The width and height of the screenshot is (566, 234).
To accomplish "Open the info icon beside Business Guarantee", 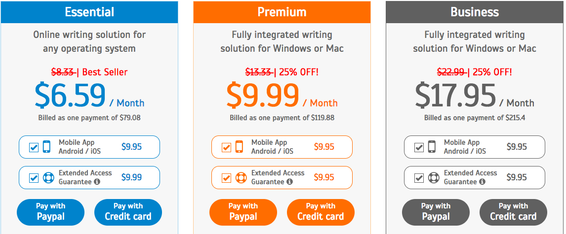I will pyautogui.click(x=482, y=182).
